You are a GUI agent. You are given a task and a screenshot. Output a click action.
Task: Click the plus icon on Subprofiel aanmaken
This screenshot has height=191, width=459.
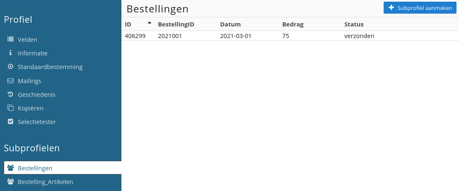391,8
